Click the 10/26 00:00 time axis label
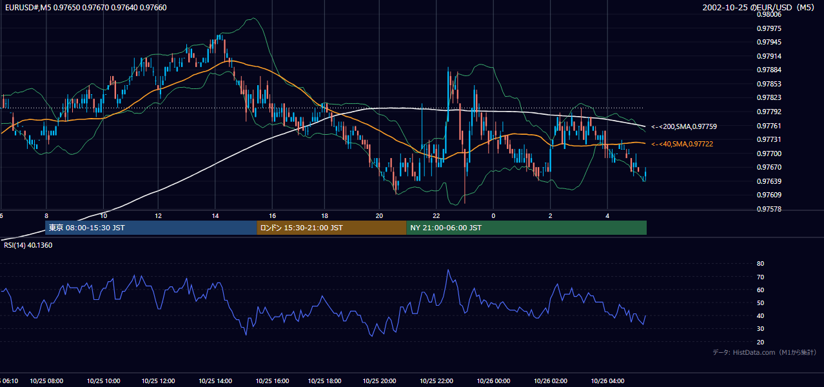Viewport: 824px width, 387px height. [493, 381]
